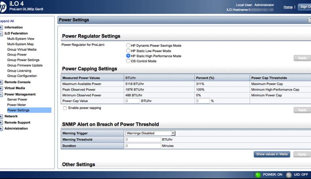This screenshot has height=179, width=311.
Task: Click the 488 BTU/hr minimum observed value
Action: pos(134,95)
